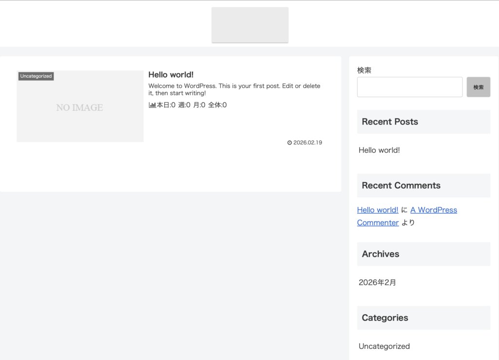
Task: Open the NO IMAGE post thumbnail
Action: click(x=80, y=107)
